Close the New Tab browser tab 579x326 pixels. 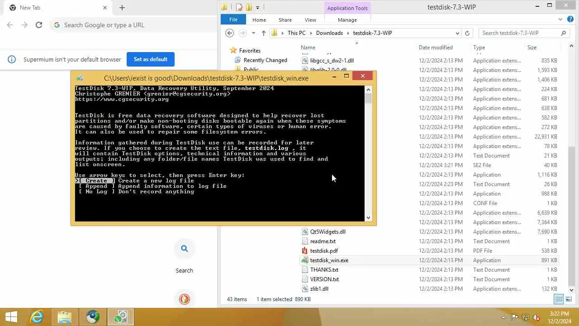pyautogui.click(x=105, y=8)
